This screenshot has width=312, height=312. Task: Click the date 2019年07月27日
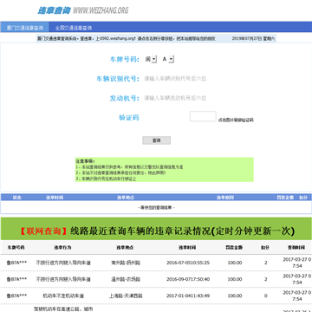click(247, 38)
